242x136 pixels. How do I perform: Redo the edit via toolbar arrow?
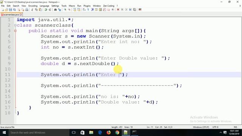point(50,9)
